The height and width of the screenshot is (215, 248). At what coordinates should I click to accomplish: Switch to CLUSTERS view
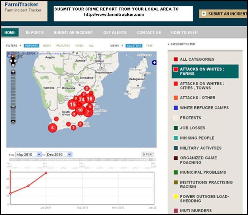click(134, 45)
